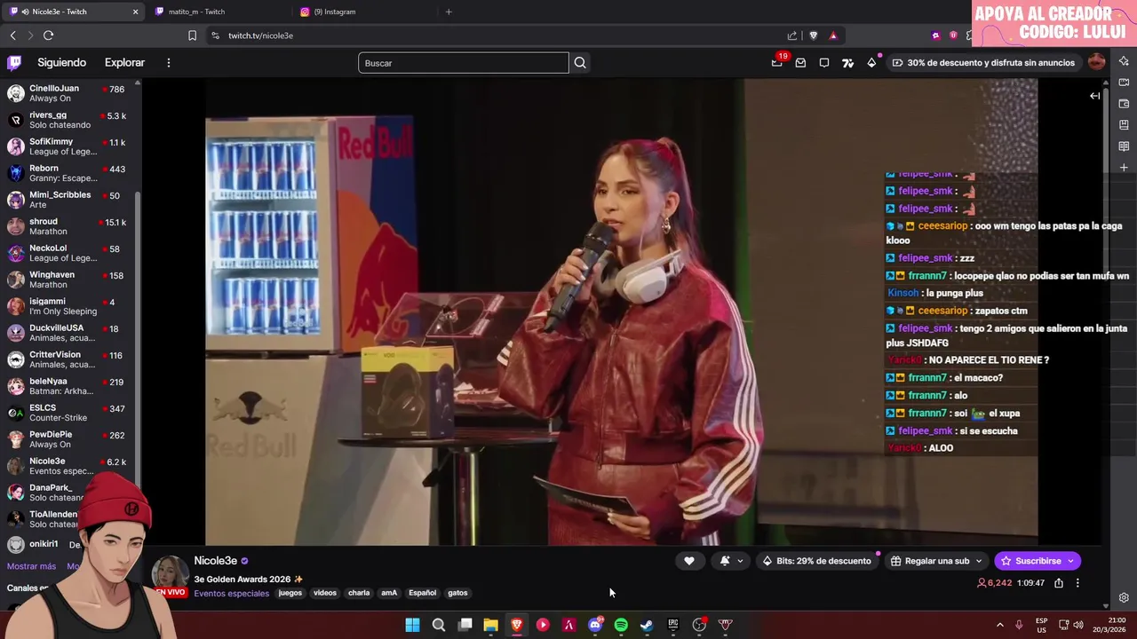1137x639 pixels.
Task: Click the Español tag
Action: 422,593
